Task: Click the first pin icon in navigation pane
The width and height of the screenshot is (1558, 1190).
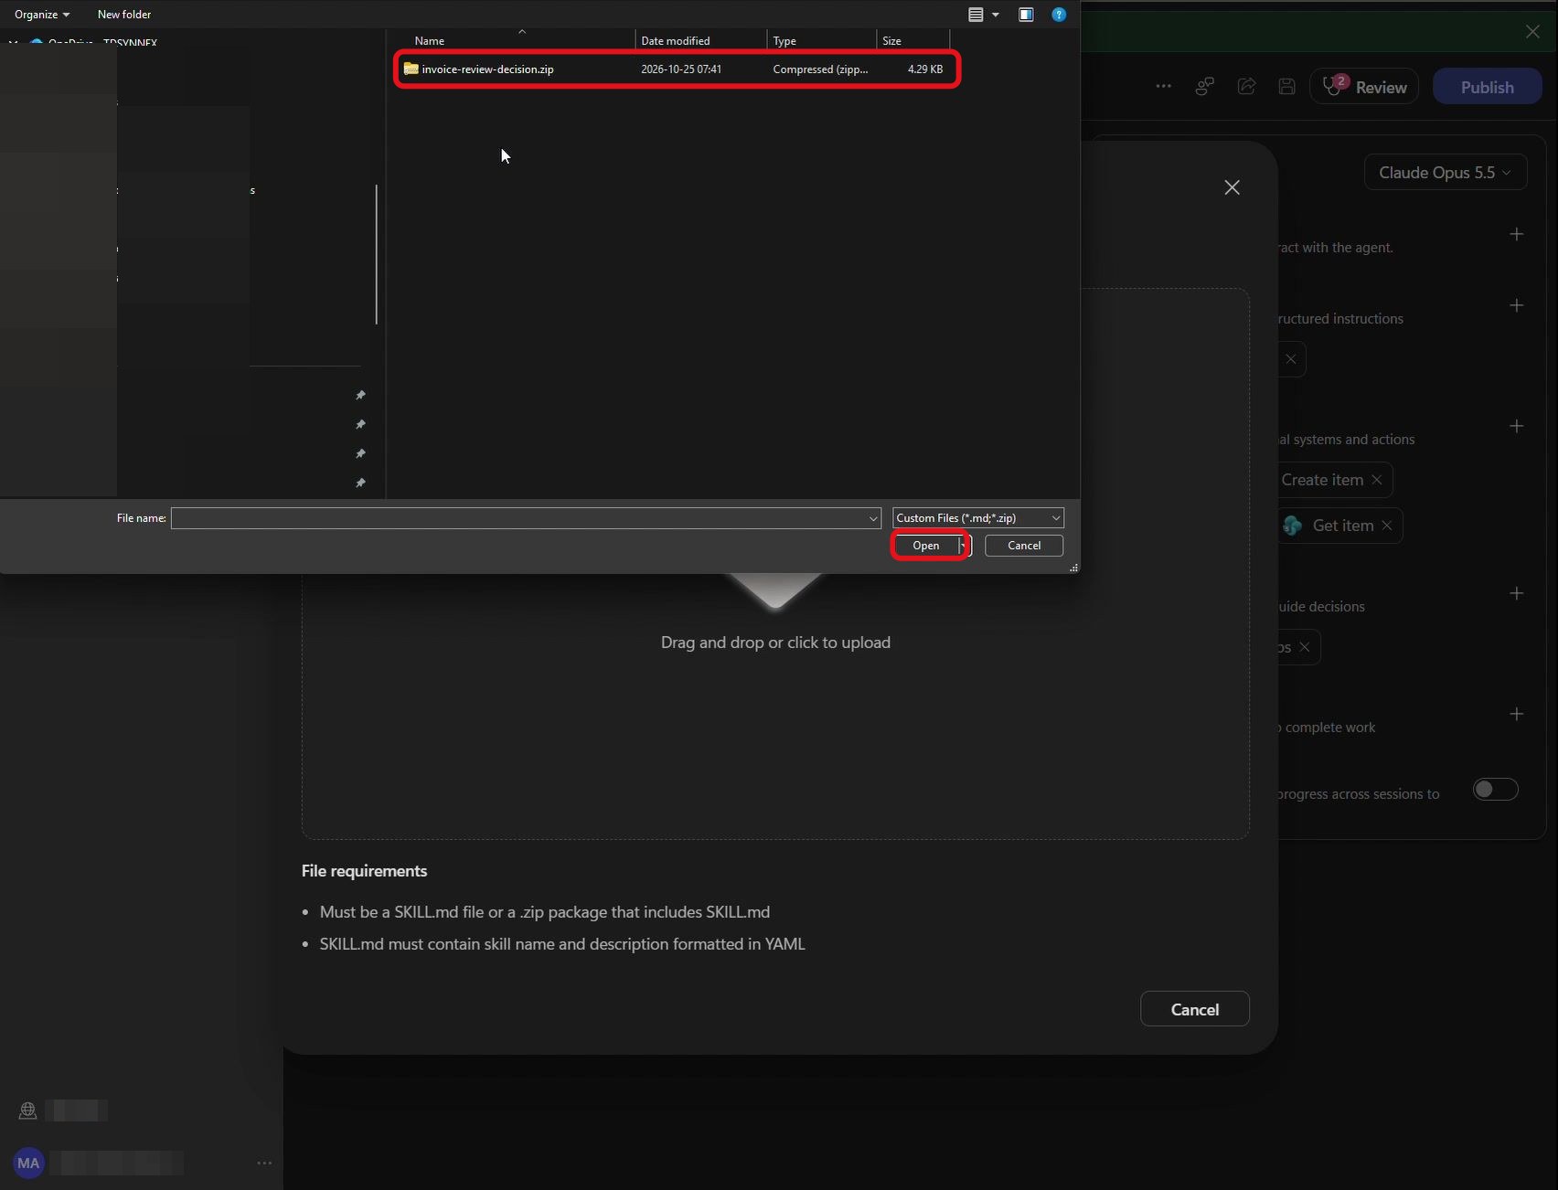Action: click(x=360, y=396)
